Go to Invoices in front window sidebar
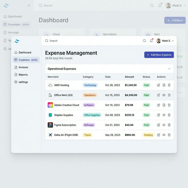 point(23,67)
